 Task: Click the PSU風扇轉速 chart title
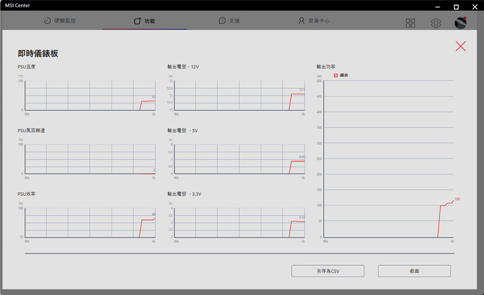pyautogui.click(x=31, y=130)
